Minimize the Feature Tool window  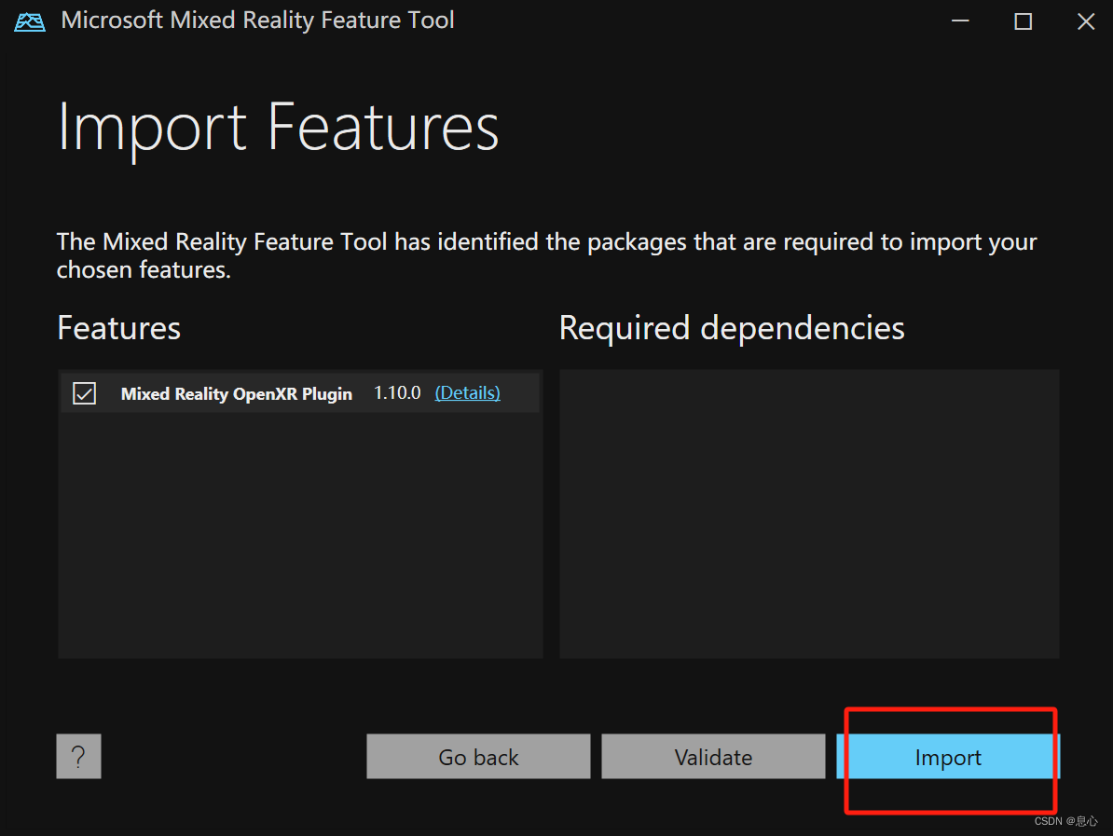coord(960,21)
